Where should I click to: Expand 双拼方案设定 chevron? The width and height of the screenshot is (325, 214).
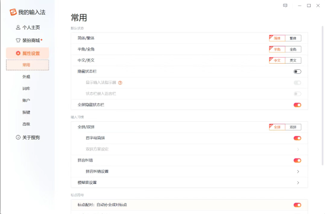coord(298,149)
